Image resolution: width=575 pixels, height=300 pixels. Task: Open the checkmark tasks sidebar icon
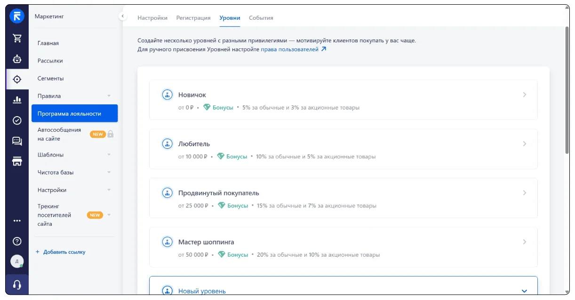tap(17, 120)
